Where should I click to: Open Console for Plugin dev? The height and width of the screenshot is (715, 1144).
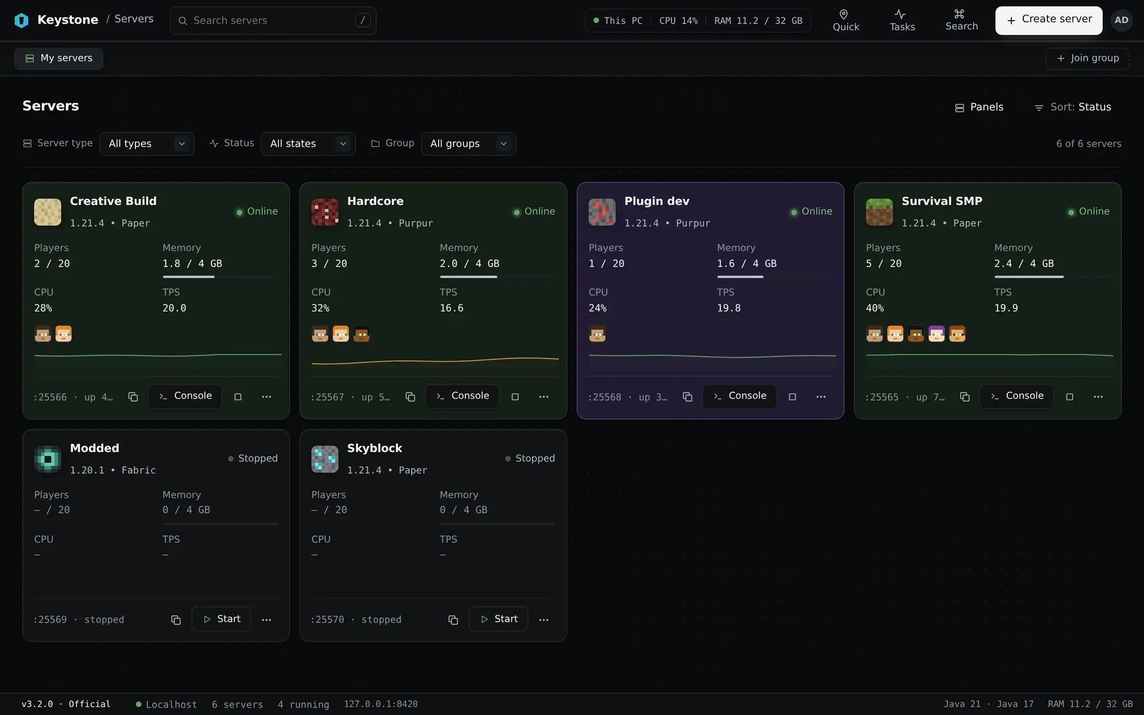(x=739, y=396)
